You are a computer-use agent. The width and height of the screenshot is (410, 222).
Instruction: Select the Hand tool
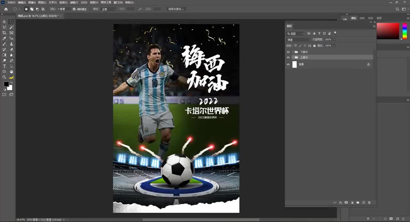click(x=12, y=72)
